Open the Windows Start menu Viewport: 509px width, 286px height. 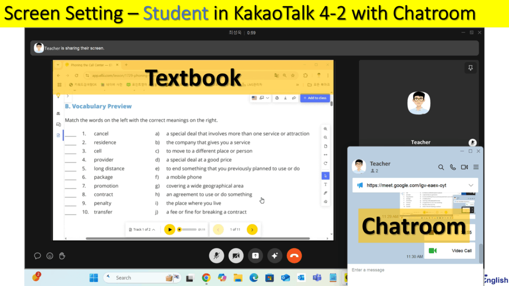pyautogui.click(x=93, y=278)
